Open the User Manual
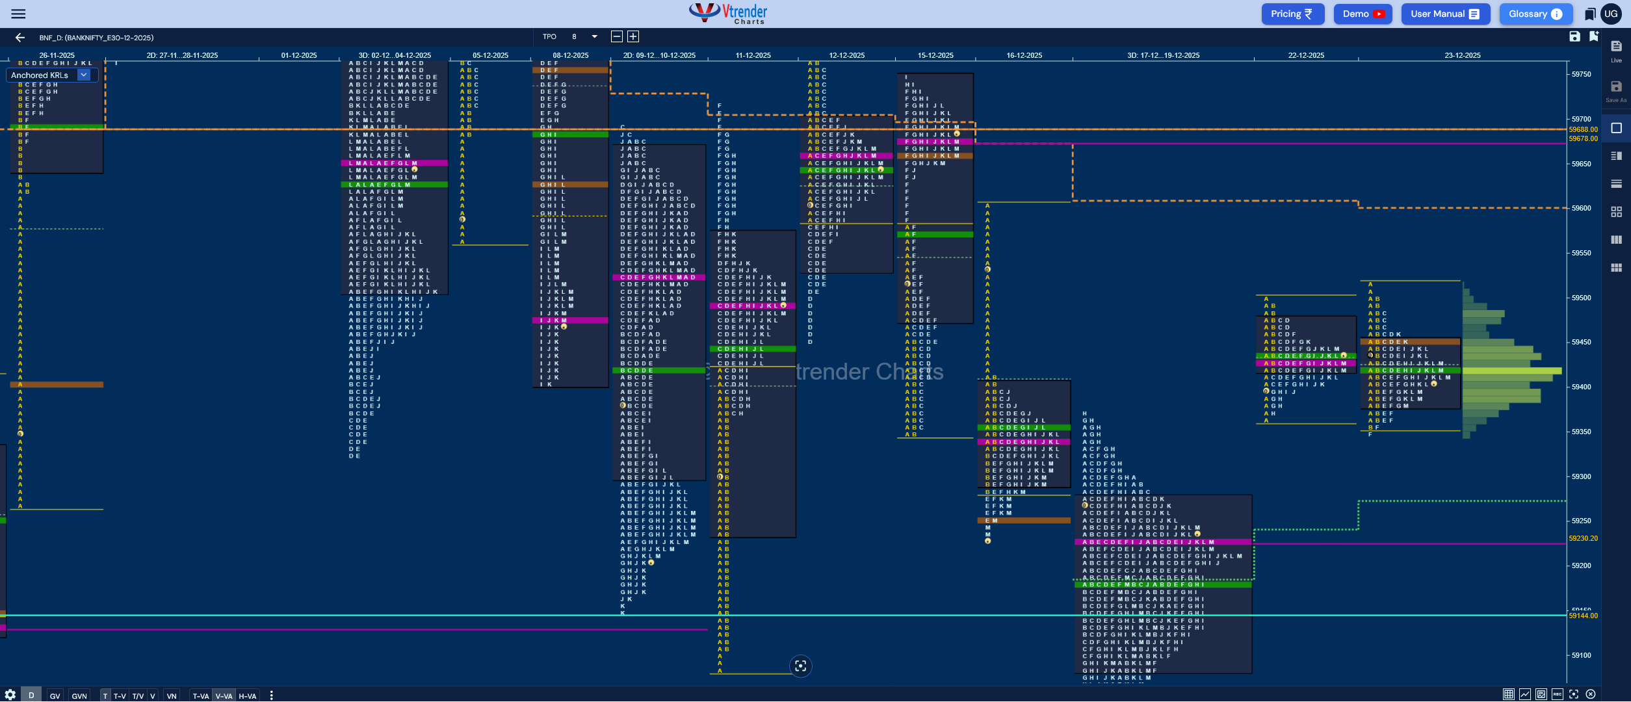The image size is (1631, 702). pyautogui.click(x=1444, y=14)
